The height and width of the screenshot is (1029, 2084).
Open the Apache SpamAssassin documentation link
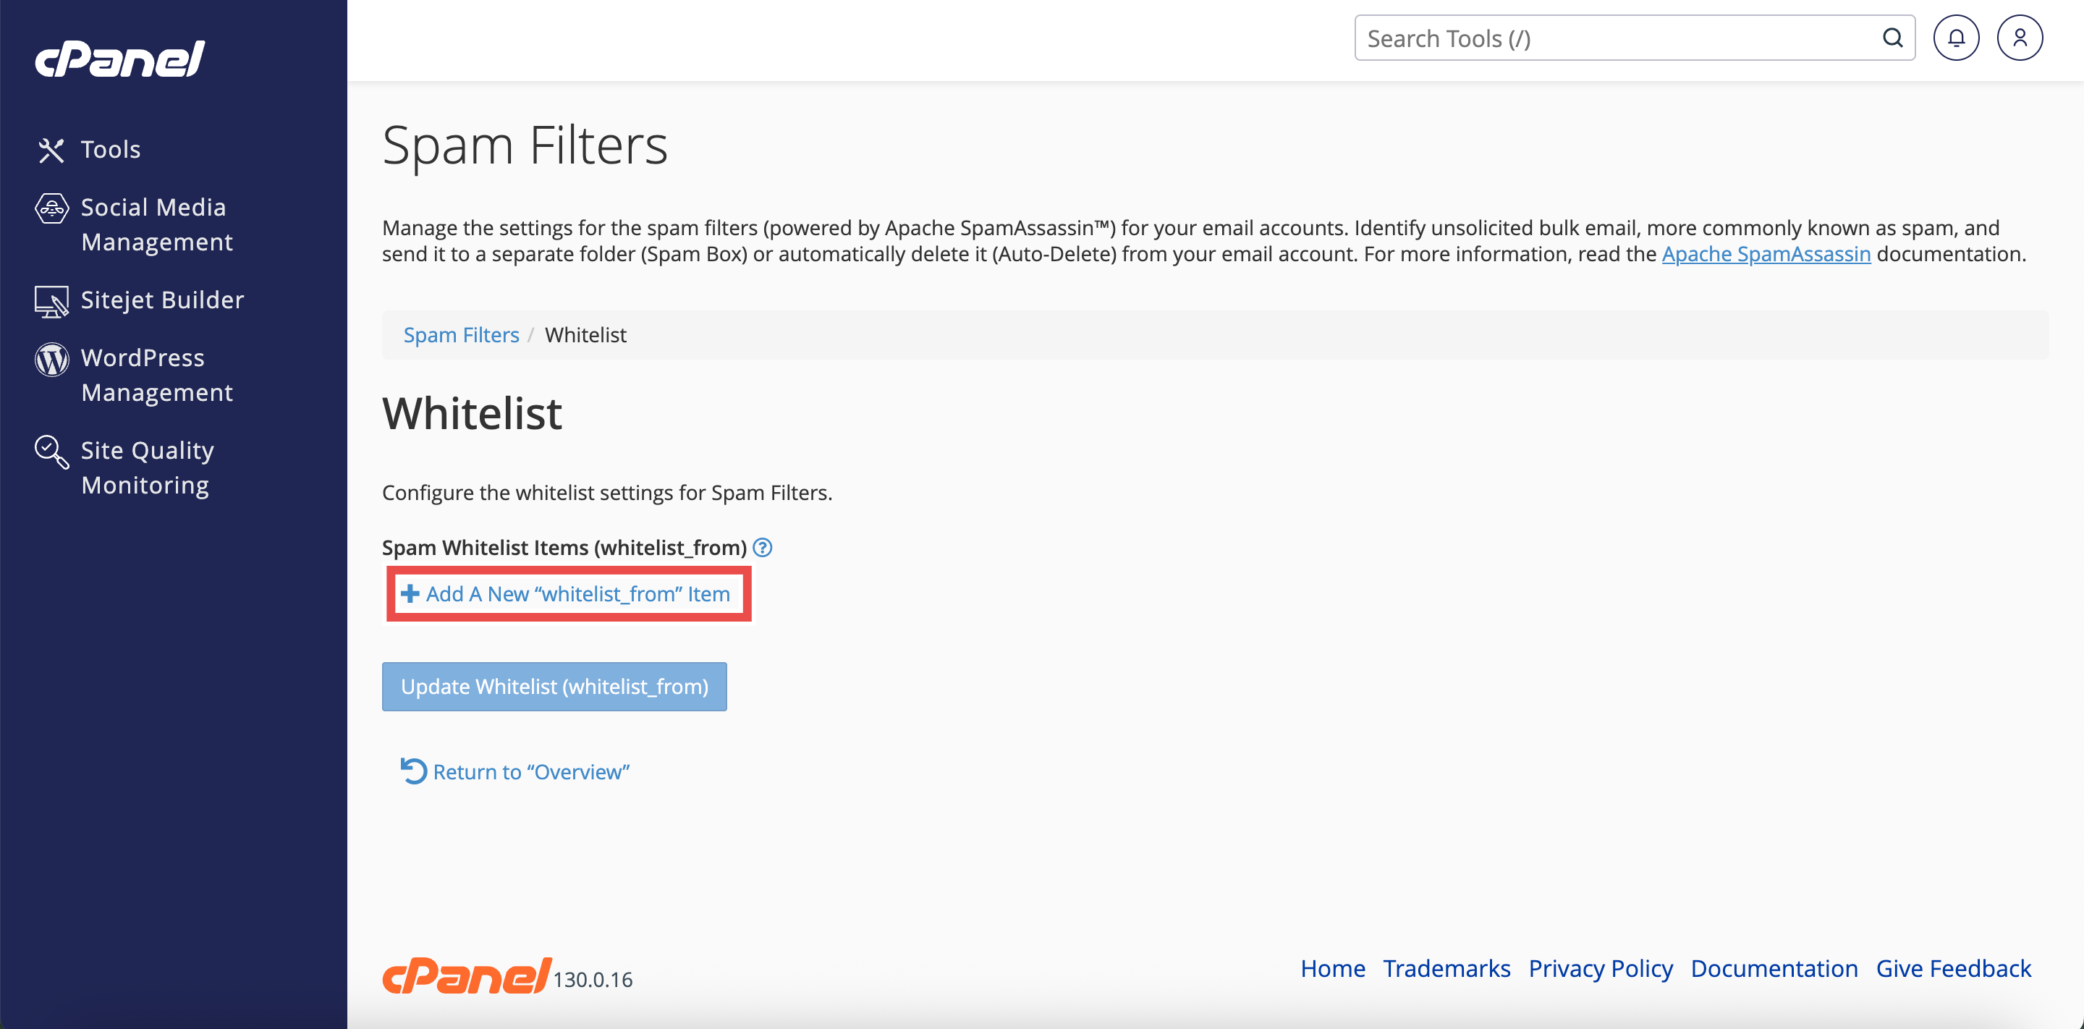(x=1766, y=254)
